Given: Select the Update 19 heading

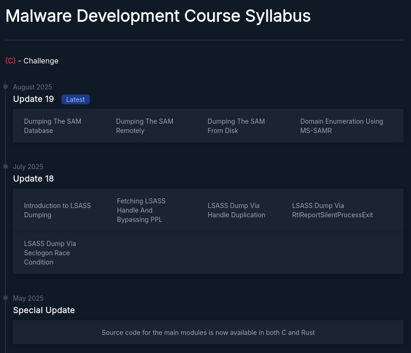Looking at the screenshot, I should (33, 99).
